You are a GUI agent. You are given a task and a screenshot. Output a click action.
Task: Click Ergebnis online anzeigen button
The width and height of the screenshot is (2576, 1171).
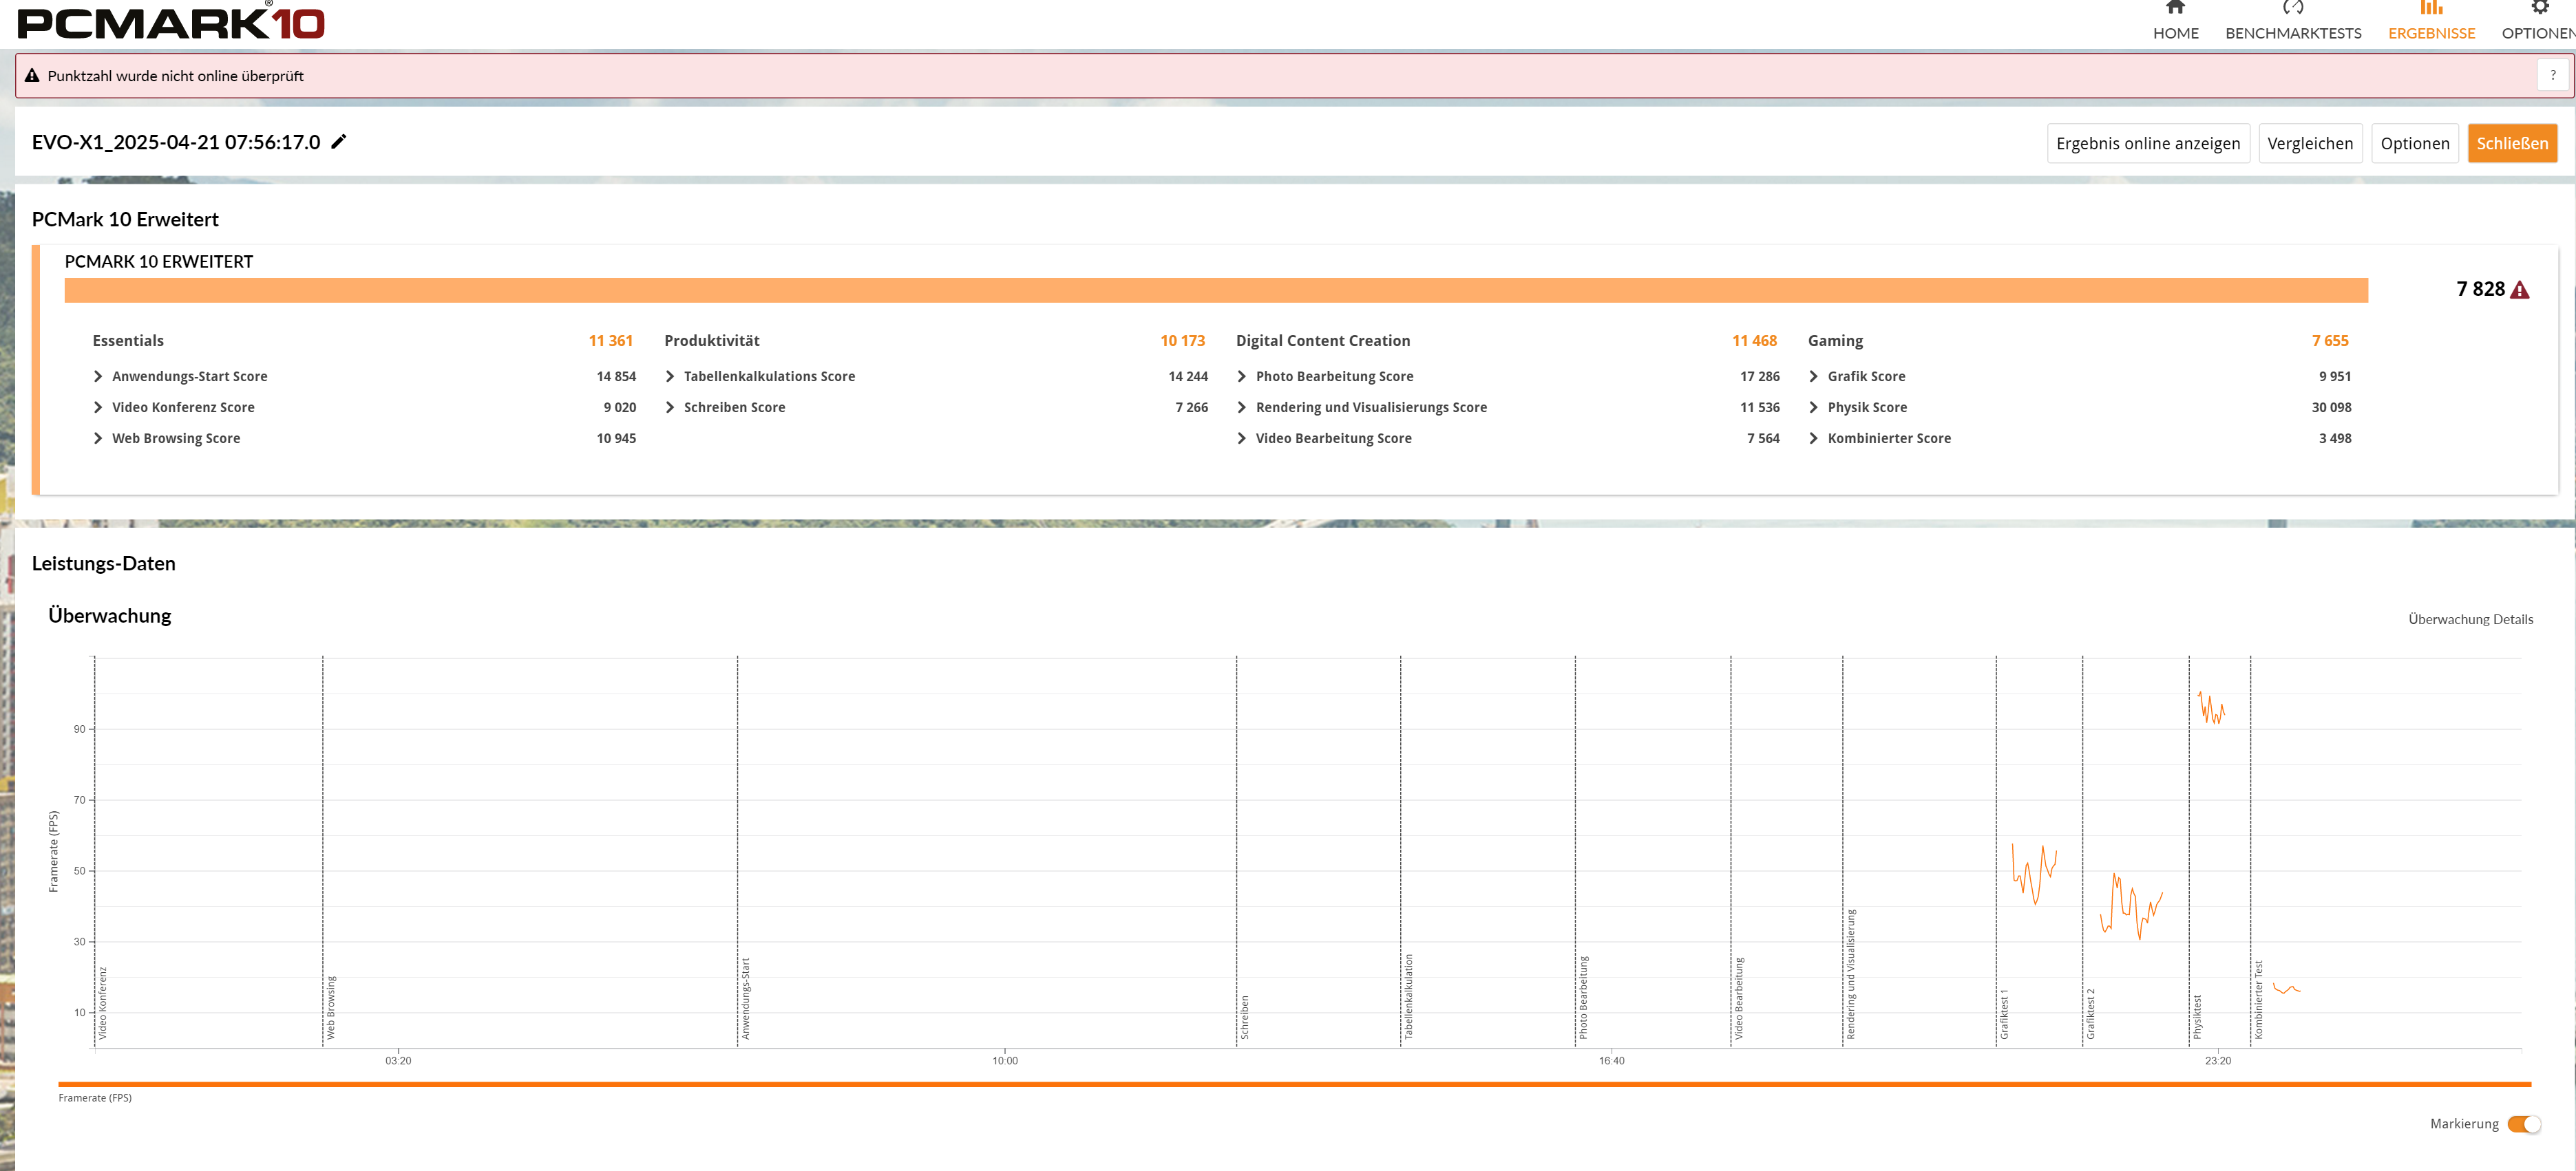coord(2148,143)
